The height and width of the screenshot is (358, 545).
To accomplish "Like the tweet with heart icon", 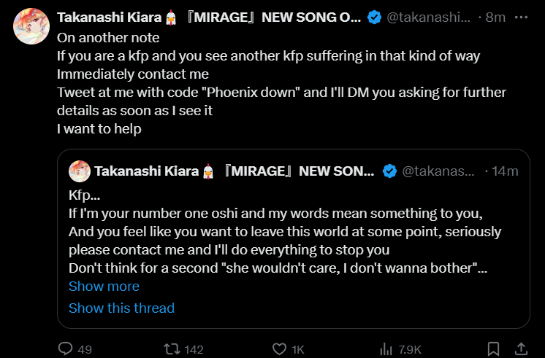I will (x=278, y=349).
